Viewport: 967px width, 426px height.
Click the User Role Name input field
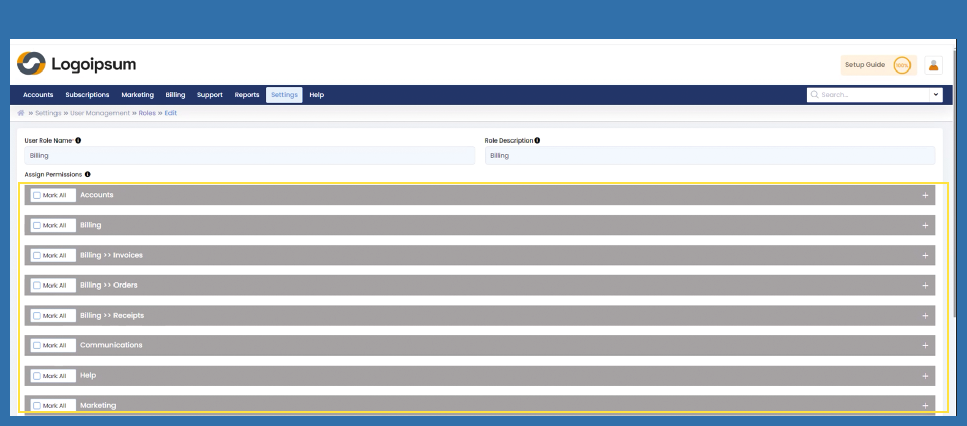tap(249, 156)
